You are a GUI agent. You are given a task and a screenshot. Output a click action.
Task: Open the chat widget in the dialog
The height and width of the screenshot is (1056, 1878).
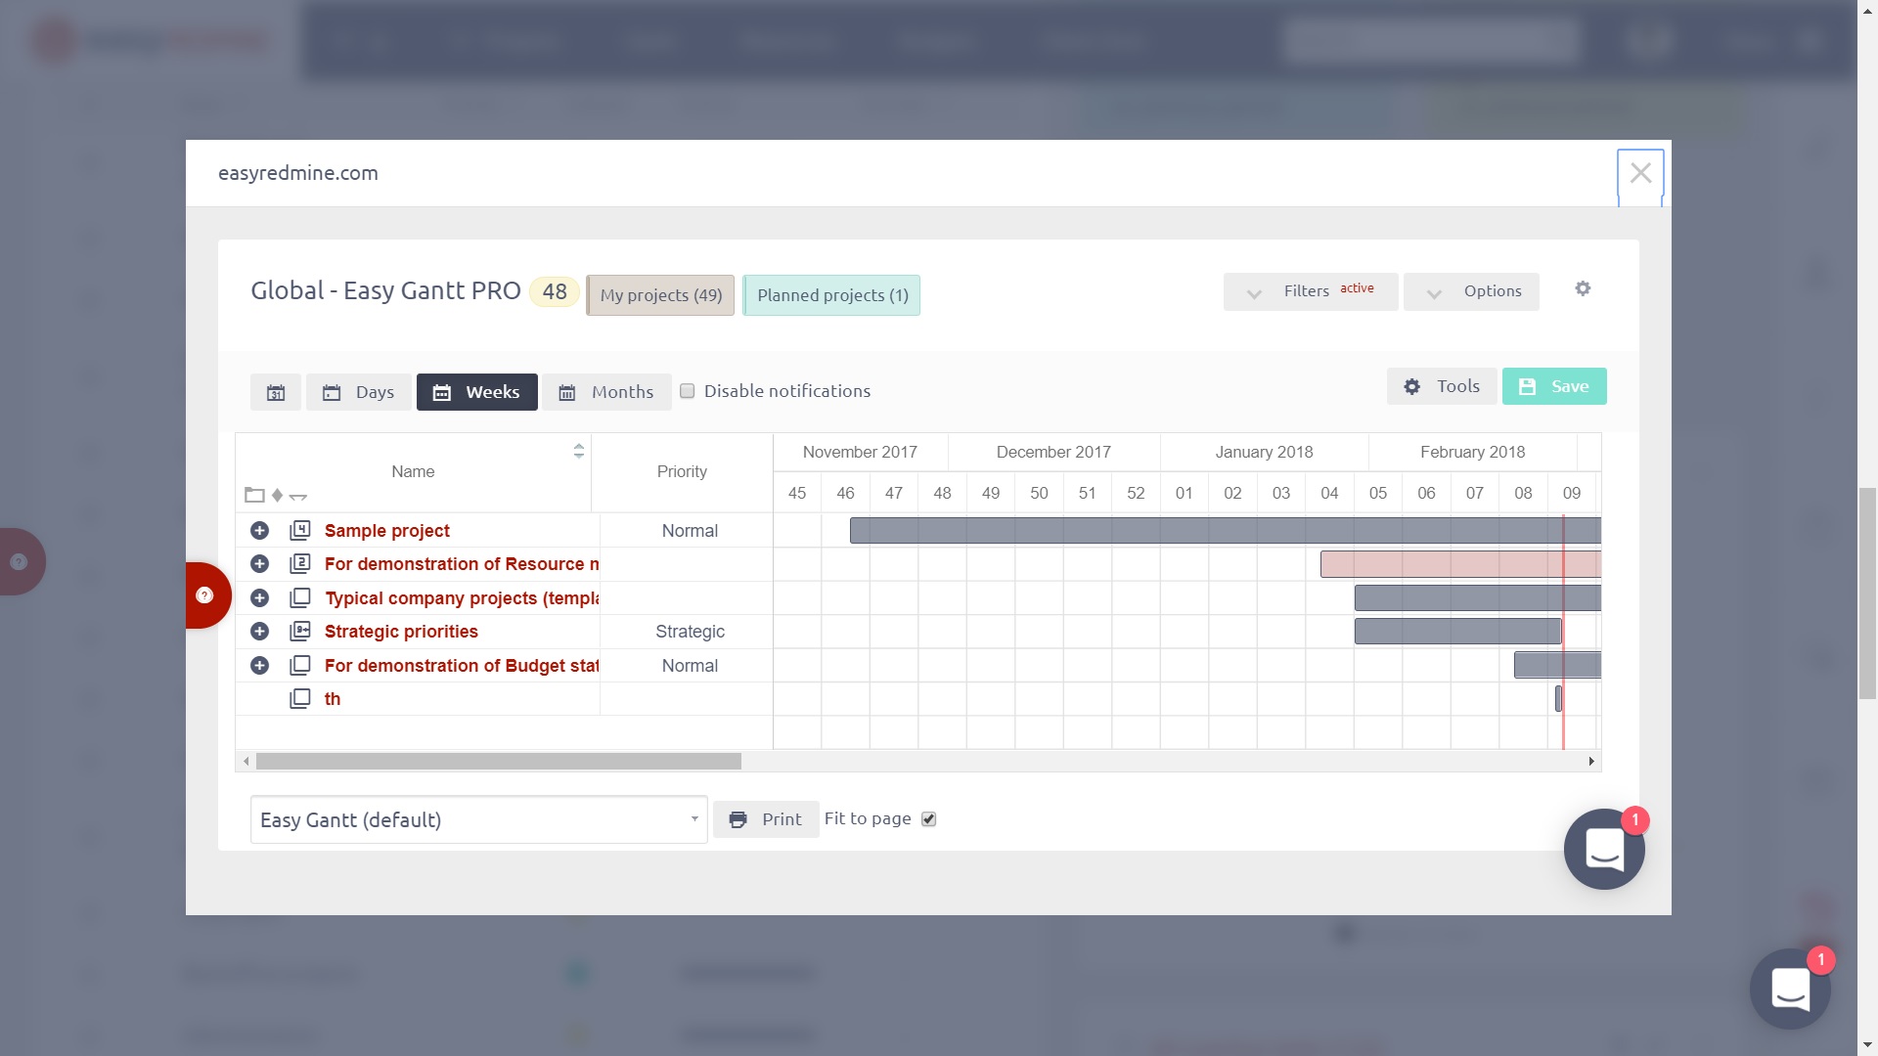coord(1604,849)
